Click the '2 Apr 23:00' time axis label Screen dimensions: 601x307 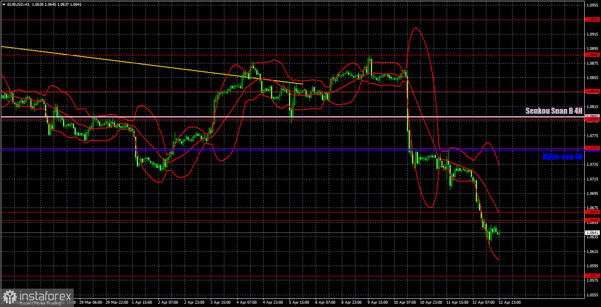194,302
